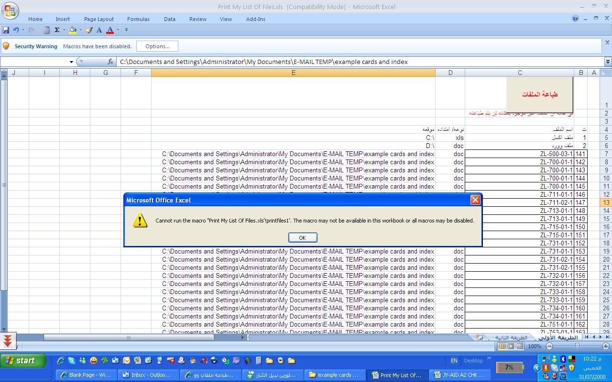612x382 pixels.
Task: Switch to Inbox - Outlook taskbar button
Action: [x=148, y=375]
